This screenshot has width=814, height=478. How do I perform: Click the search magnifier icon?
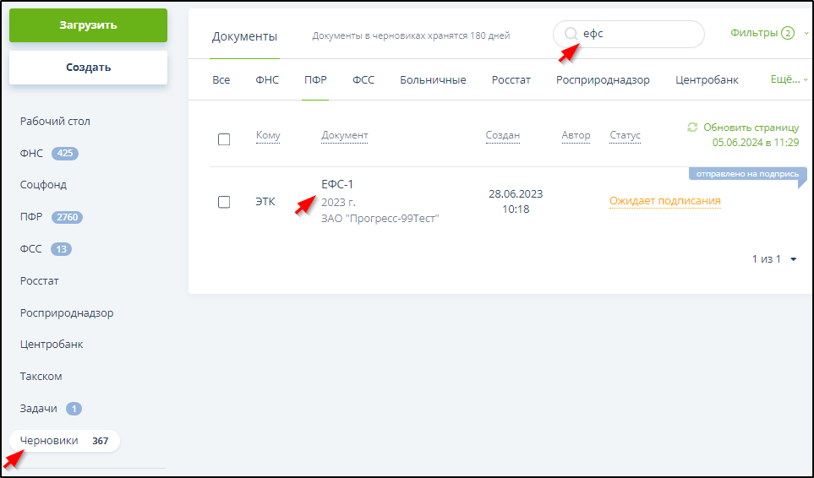pos(571,34)
